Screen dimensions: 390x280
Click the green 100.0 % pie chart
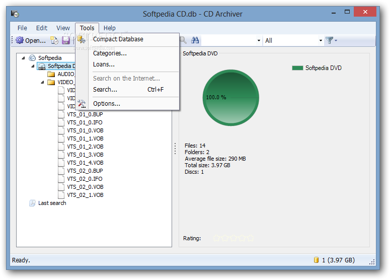231,98
